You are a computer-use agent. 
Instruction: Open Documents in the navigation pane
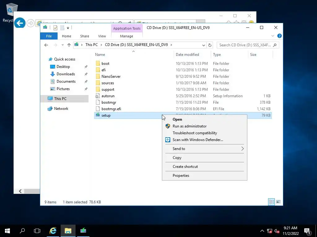pos(66,81)
